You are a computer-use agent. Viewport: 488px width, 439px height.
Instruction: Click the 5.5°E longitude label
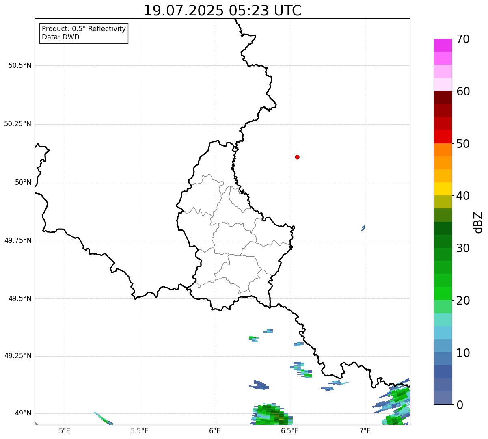click(140, 430)
